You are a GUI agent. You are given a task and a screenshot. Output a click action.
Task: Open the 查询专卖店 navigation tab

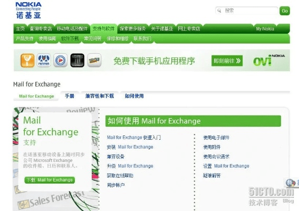[x=41, y=28]
